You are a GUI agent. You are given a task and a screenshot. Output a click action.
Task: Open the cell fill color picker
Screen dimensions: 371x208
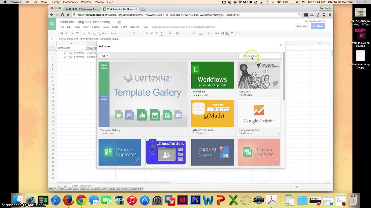click(x=170, y=33)
